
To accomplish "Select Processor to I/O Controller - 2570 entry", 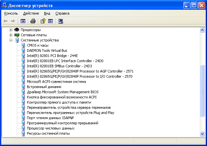I will tap(80, 76).
